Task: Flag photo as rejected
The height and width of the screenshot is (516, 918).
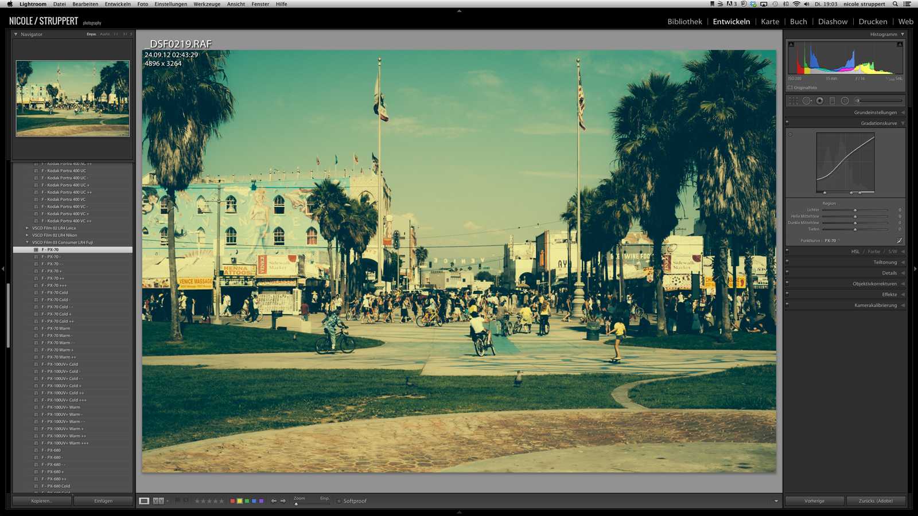Action: 186,501
